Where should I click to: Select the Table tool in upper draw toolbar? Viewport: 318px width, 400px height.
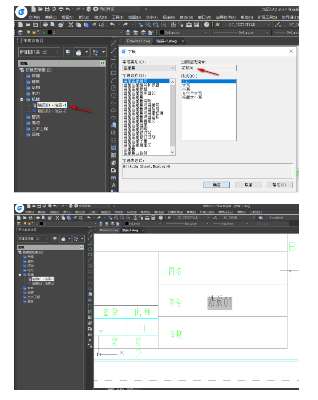pyautogui.click(x=114, y=178)
